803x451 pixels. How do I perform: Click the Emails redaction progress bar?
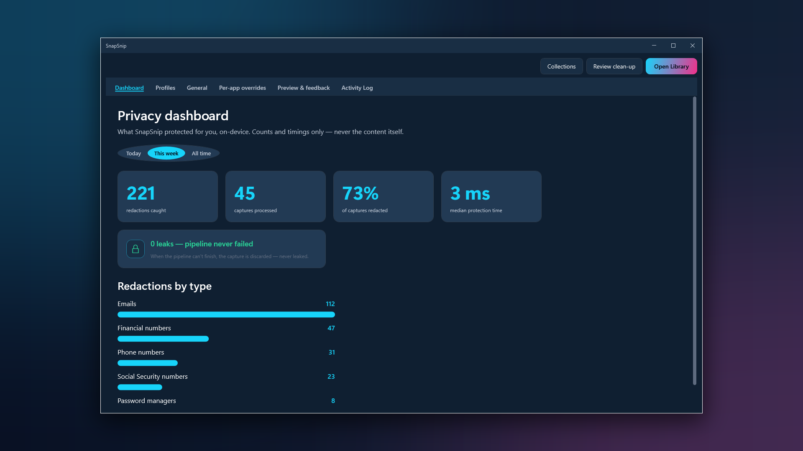tap(226, 314)
